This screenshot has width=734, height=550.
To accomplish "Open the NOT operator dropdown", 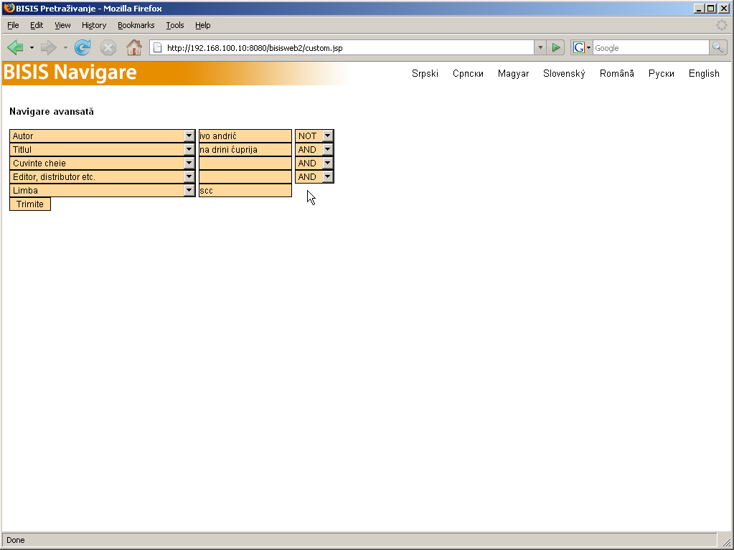I will coord(314,136).
